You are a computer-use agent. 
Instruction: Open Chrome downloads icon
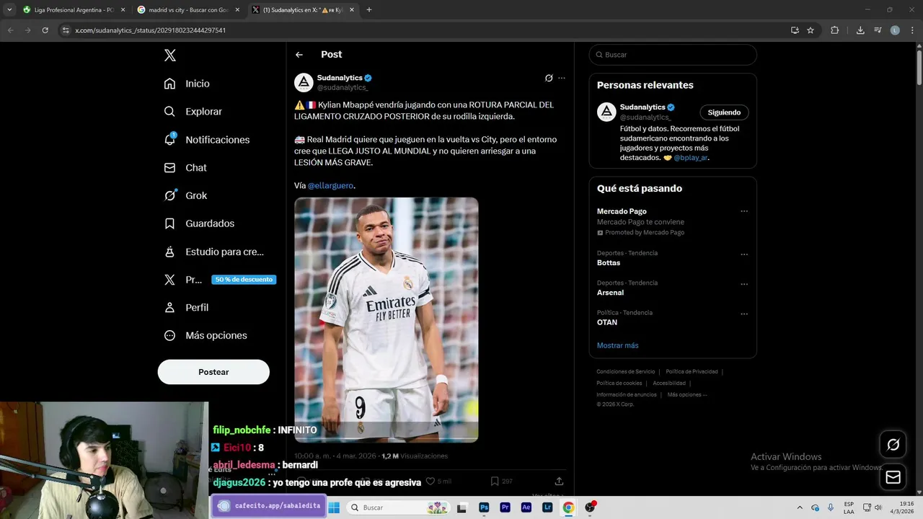860,30
